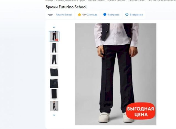Select the first thumbnail with the red badge

(x=54, y=36)
